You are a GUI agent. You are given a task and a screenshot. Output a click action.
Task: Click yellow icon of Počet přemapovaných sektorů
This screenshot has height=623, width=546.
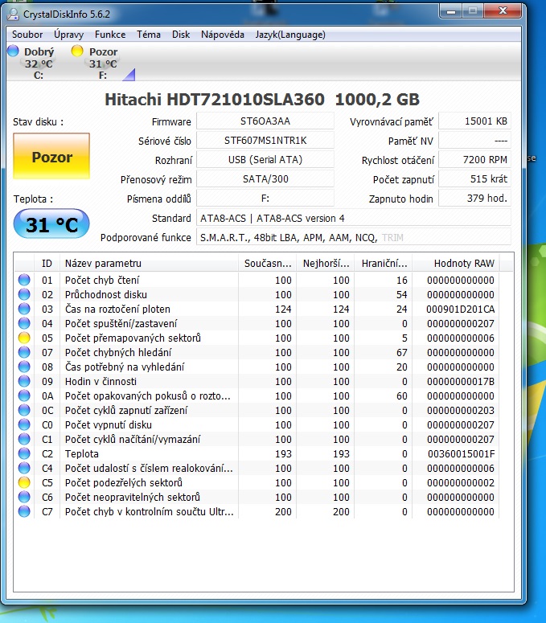coord(24,338)
